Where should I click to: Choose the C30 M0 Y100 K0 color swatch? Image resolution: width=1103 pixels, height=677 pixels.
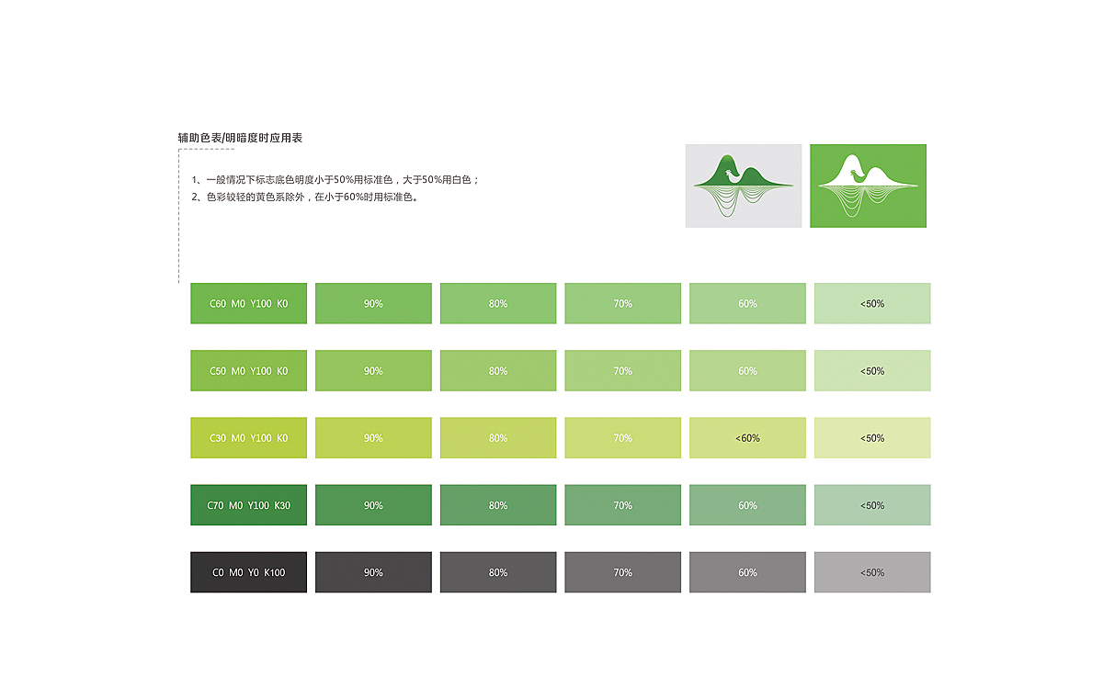click(248, 438)
